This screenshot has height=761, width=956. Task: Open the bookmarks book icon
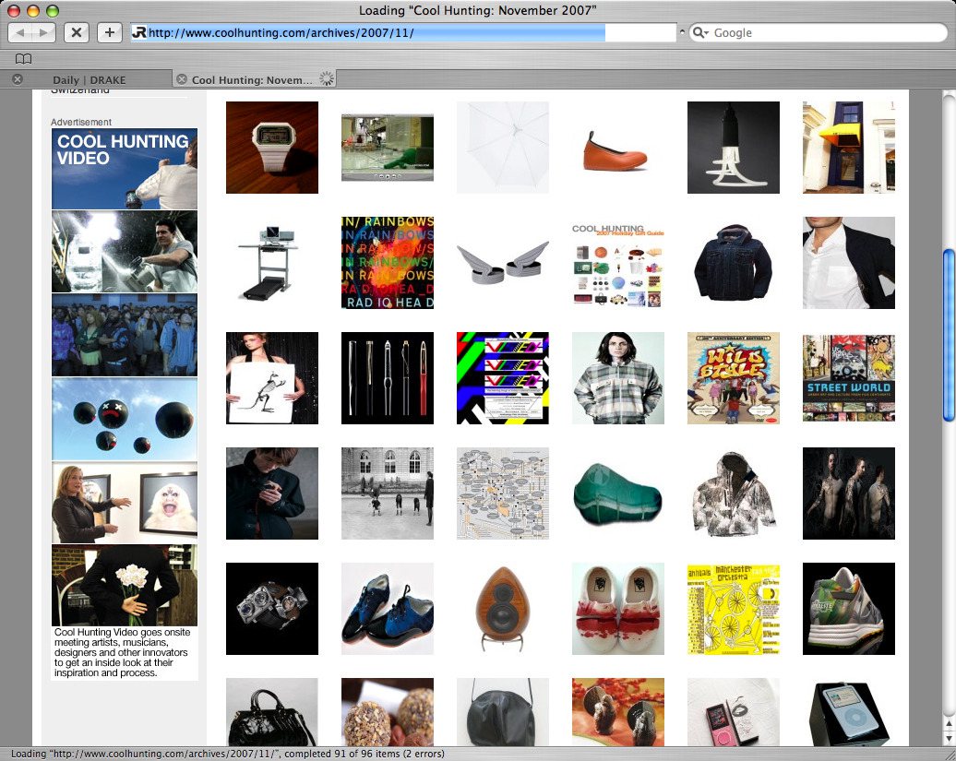23,58
